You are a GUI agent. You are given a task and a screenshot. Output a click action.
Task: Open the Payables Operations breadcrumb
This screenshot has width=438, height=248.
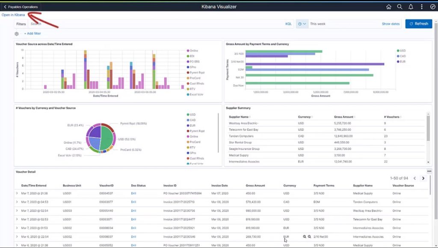pyautogui.click(x=21, y=7)
